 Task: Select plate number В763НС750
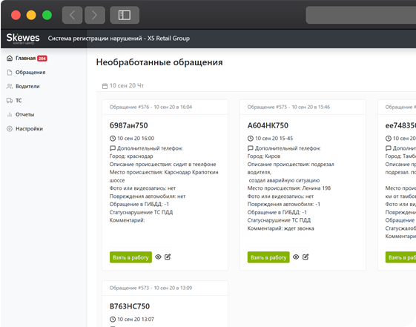pyautogui.click(x=130, y=306)
